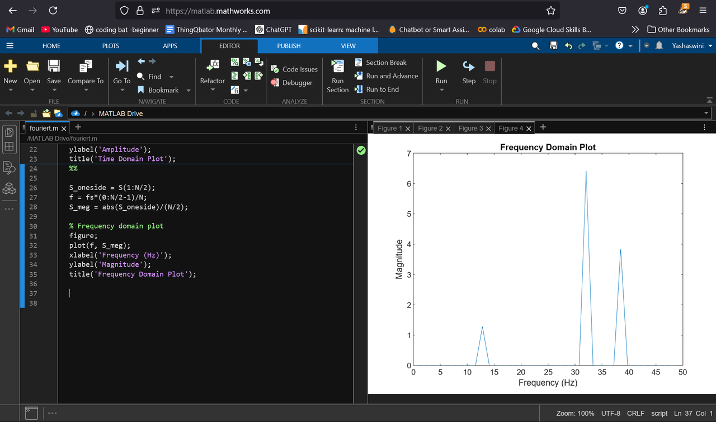Click the New file plus icon
This screenshot has height=422, width=716.
coord(10,67)
